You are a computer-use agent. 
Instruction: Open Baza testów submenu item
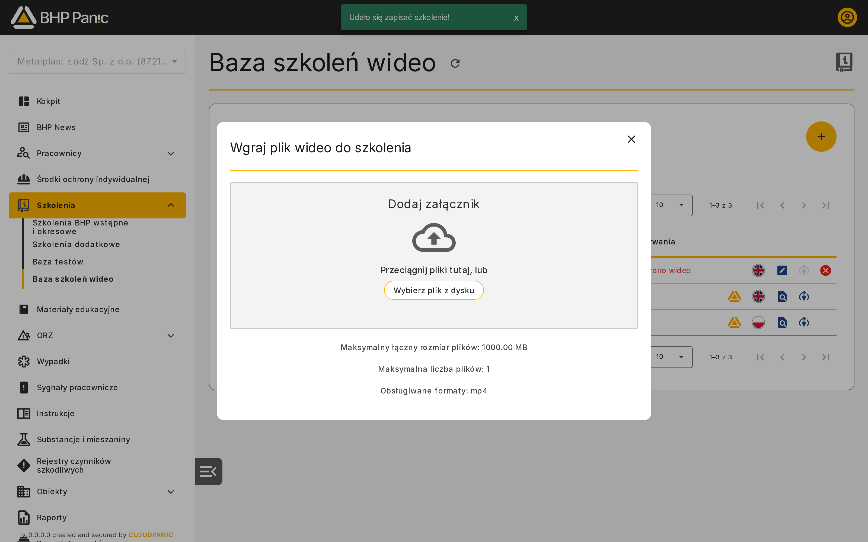58,262
